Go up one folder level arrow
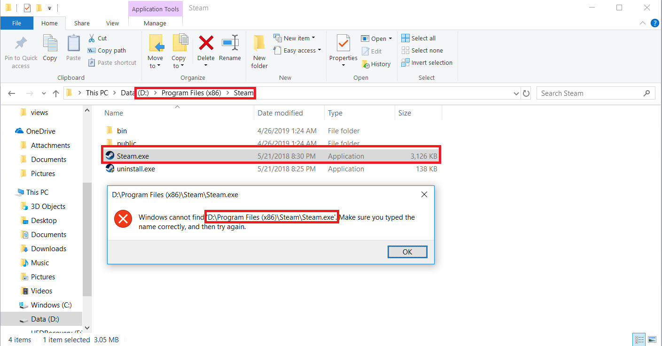Screen dimensions: 662x346 pyautogui.click(x=55, y=93)
